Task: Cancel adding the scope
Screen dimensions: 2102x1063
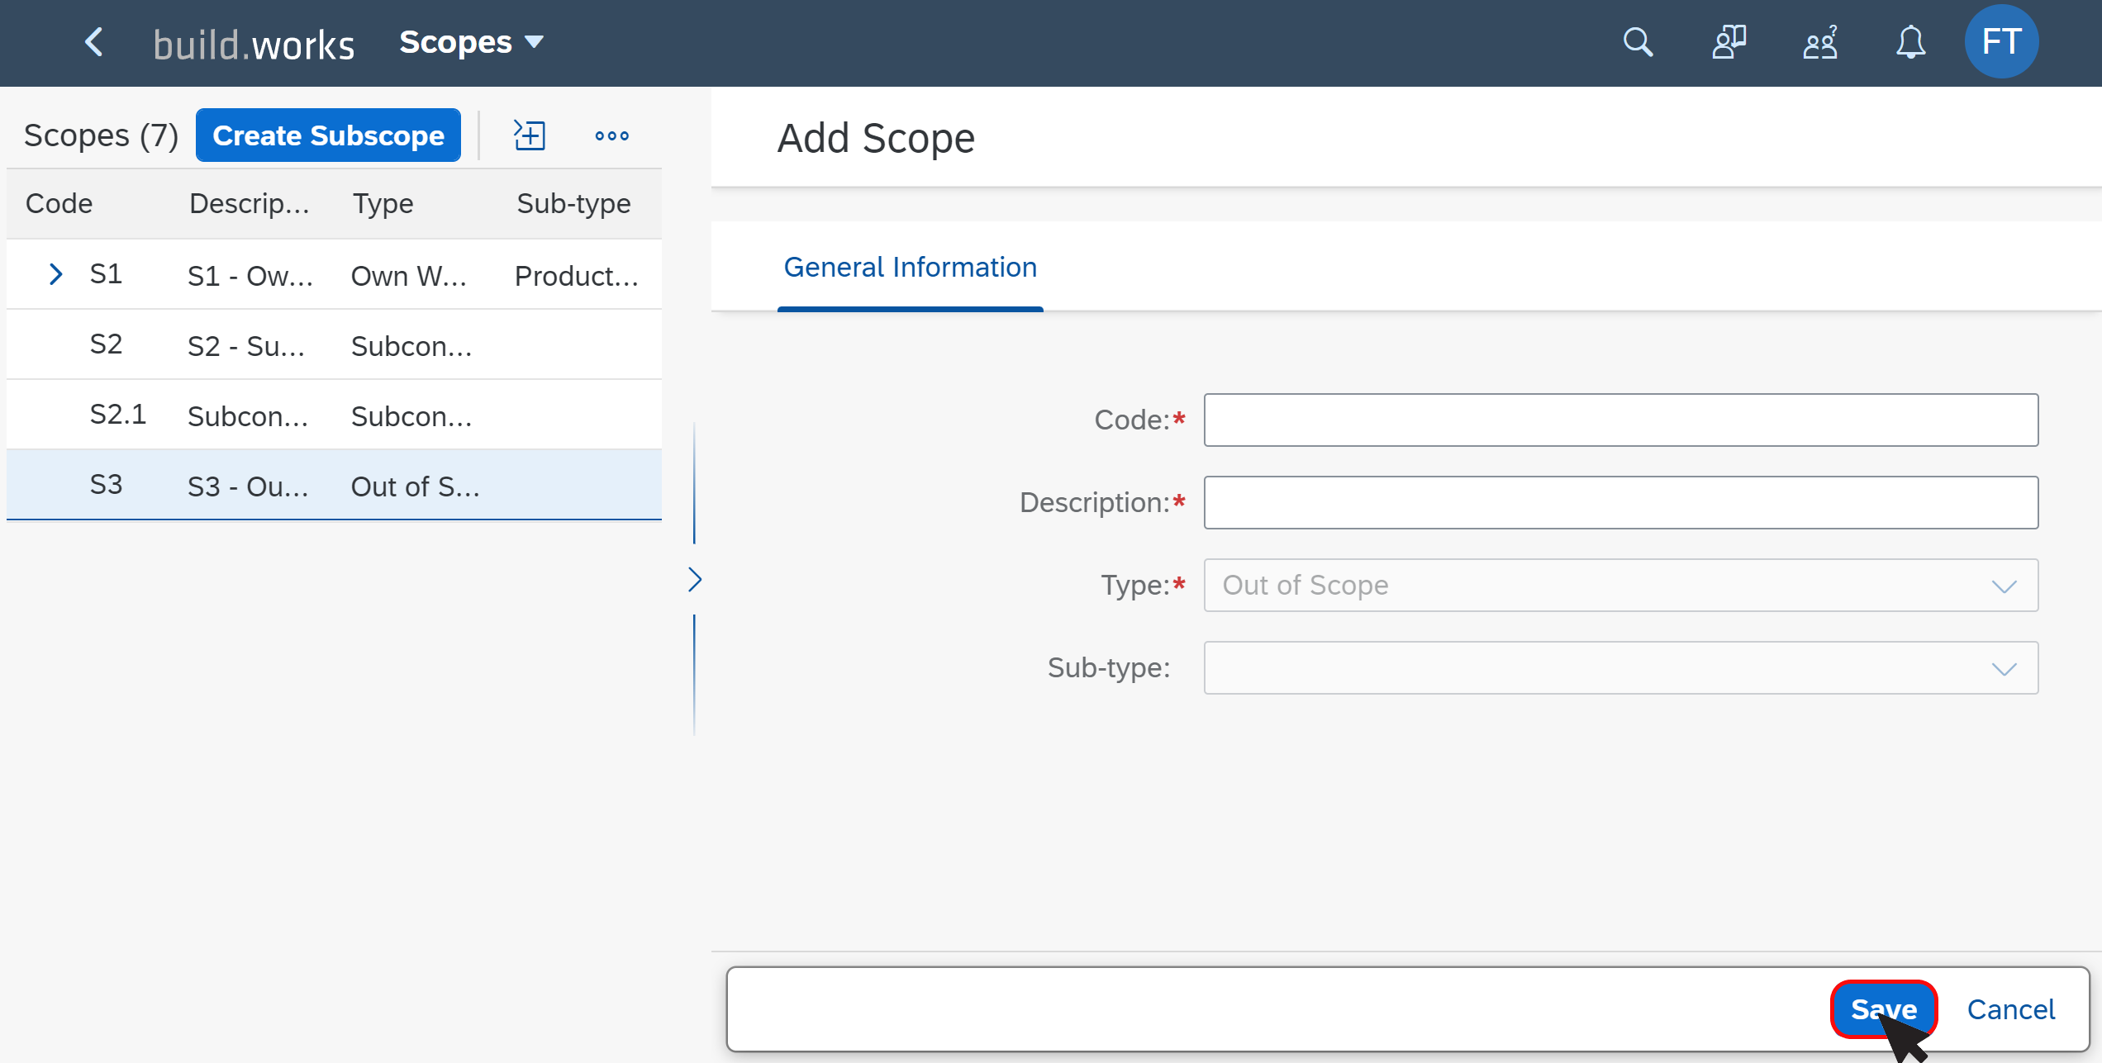Action: [x=2010, y=1009]
